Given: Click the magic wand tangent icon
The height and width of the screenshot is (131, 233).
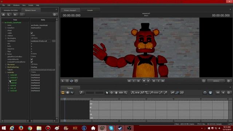Looking at the screenshot, I should click(165, 93).
